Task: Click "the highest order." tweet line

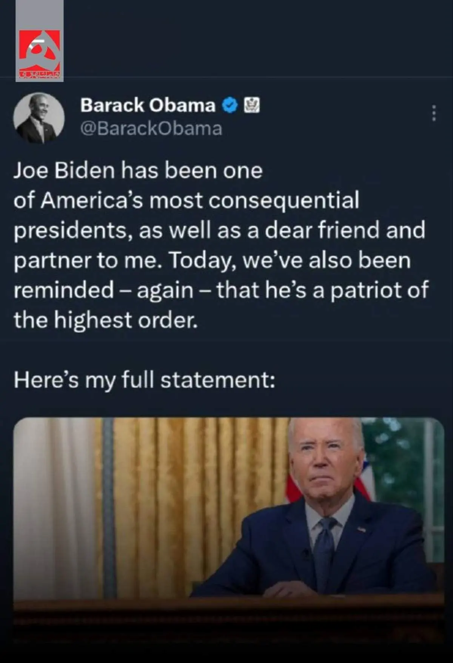Action: 106,320
